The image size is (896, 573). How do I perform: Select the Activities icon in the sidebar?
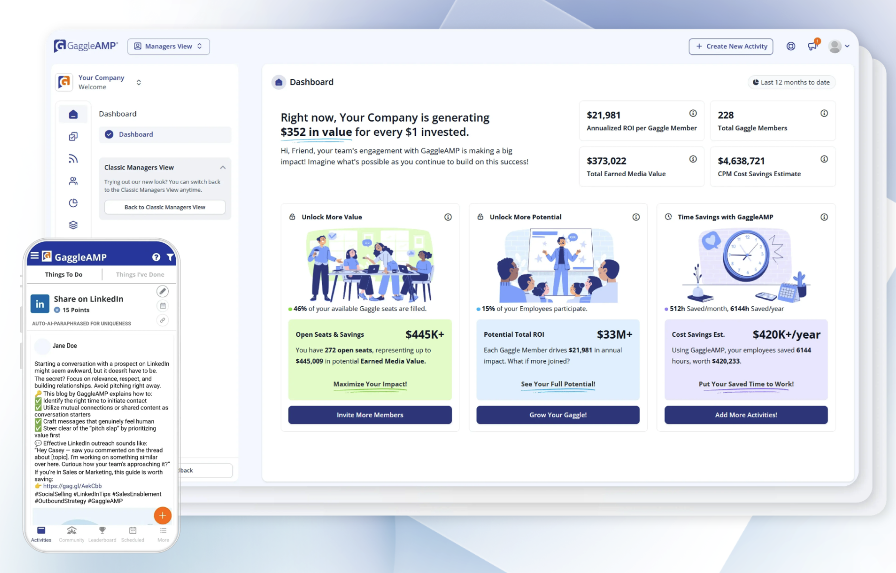click(72, 136)
